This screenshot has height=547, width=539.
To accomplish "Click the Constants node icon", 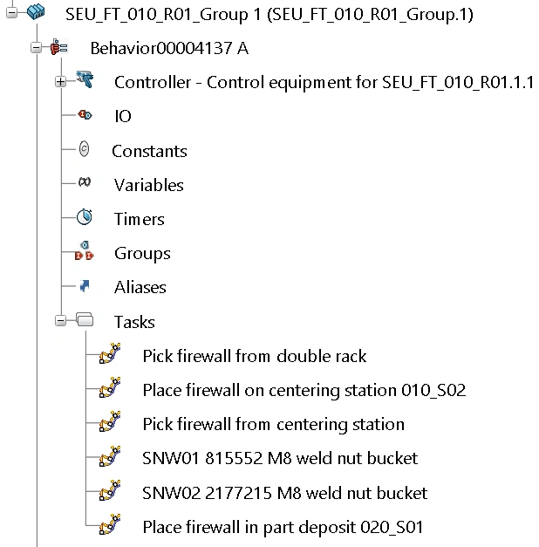I will [x=85, y=149].
